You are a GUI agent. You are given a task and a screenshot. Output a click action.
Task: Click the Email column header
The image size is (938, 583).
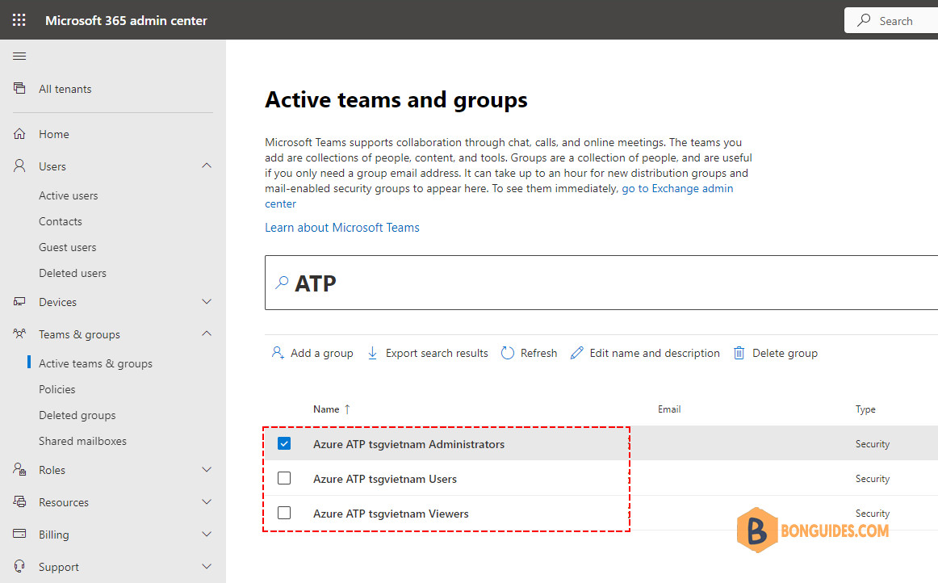point(669,409)
